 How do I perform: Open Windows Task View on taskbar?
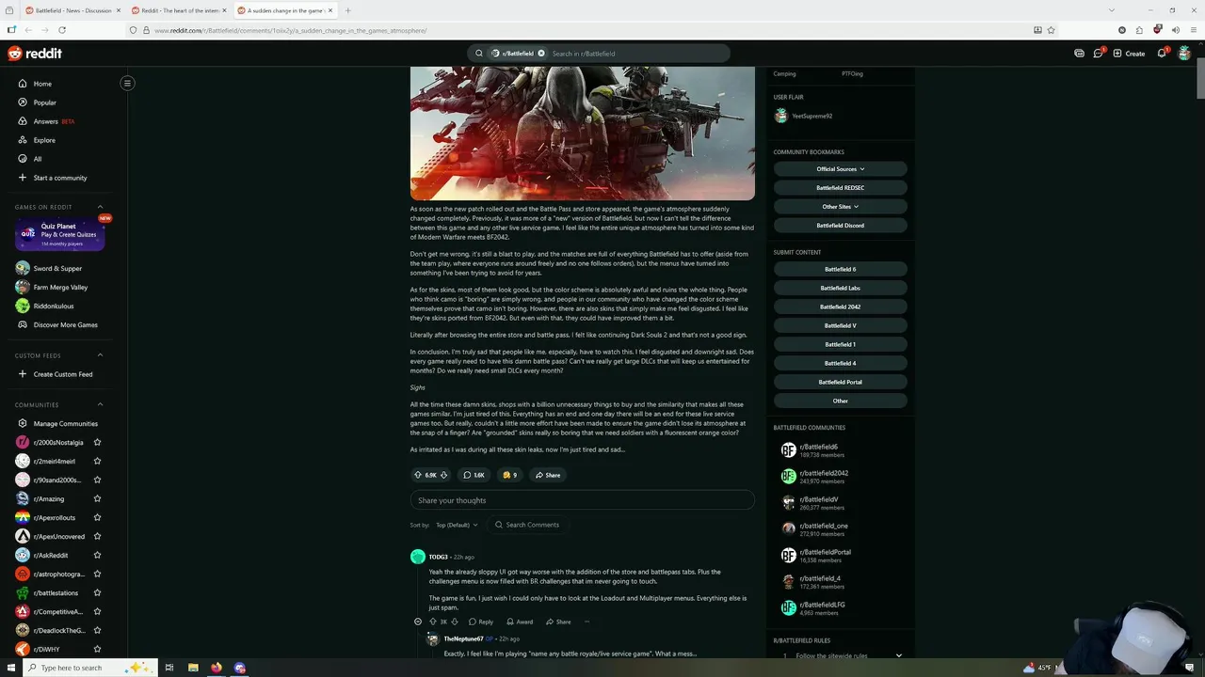click(x=169, y=668)
